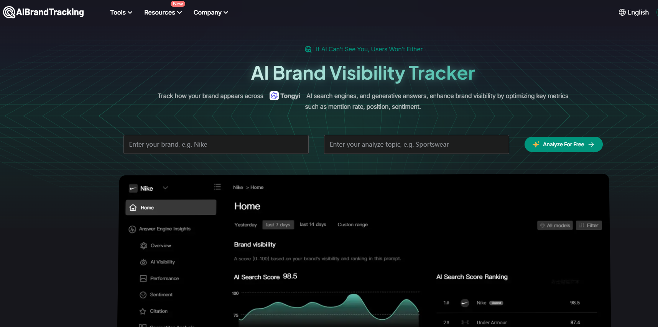
Task: Open Answer Engine Insights section
Action: click(x=160, y=229)
